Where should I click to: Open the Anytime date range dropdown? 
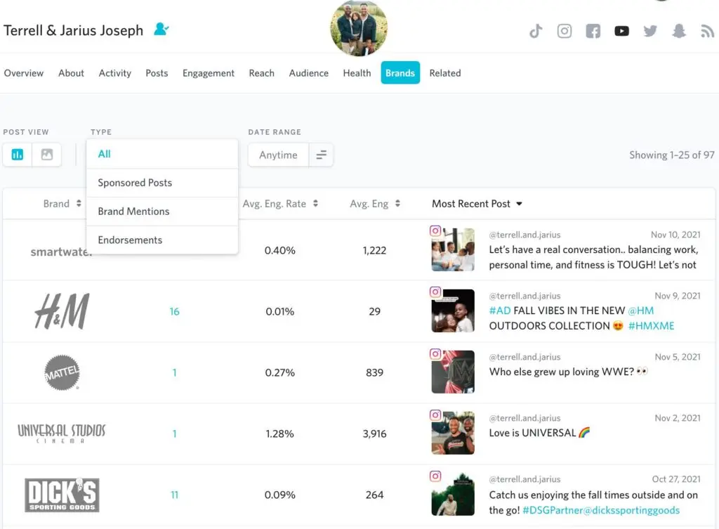point(278,155)
